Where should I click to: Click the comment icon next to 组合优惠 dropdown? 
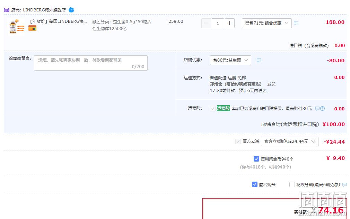[296, 23]
